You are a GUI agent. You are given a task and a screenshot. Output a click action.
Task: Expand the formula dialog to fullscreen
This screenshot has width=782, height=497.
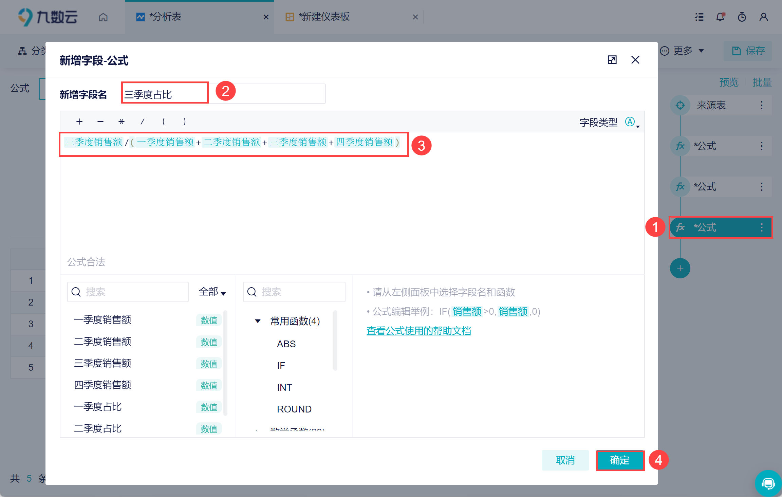coord(612,60)
